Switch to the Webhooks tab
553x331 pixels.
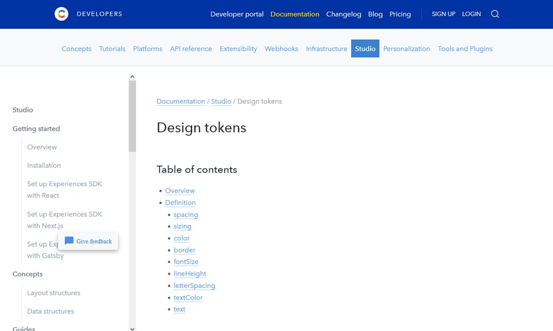coord(281,49)
